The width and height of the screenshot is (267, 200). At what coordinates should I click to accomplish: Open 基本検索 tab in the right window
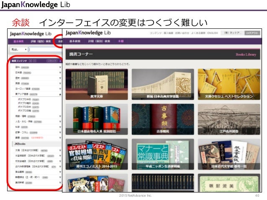[x=75, y=41]
